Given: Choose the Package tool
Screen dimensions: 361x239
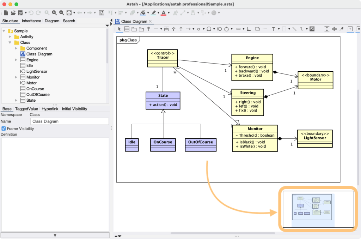Looking at the screenshot, I should 134,29.
